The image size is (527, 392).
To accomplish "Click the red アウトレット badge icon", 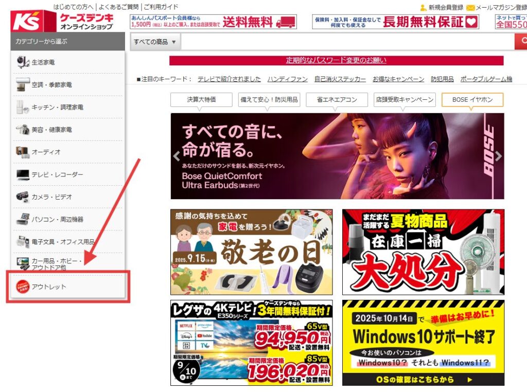I will click(23, 287).
